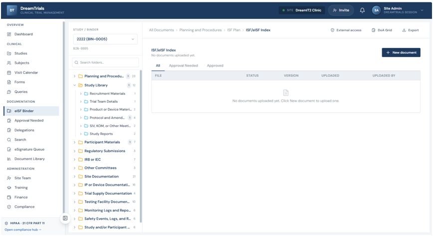
Task: Expand the Recruitment Materials subfolder
Action: click(81, 94)
